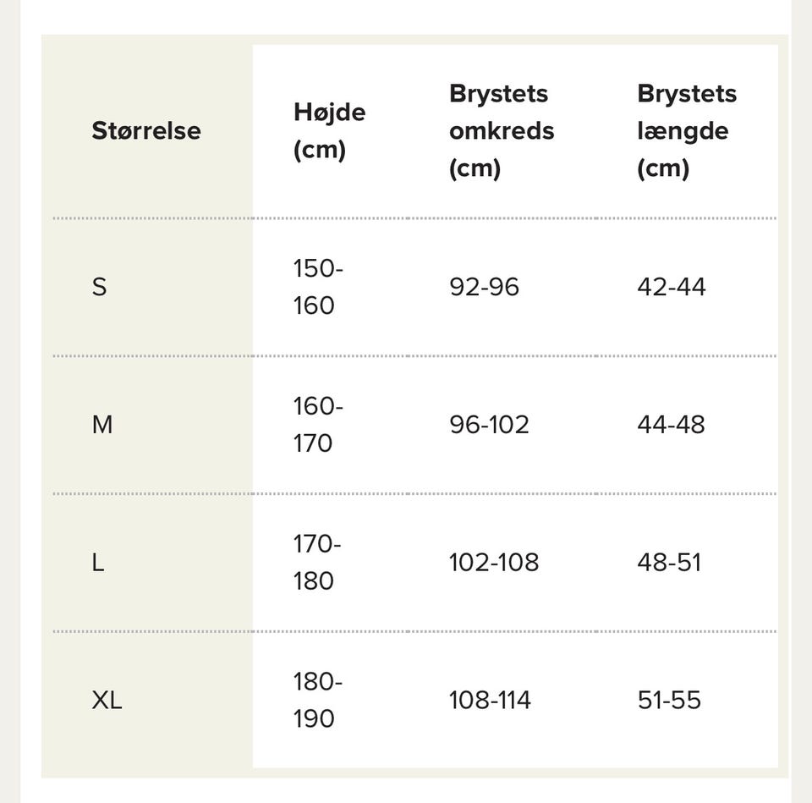Select the 44-48 chest length value

pyautogui.click(x=671, y=425)
